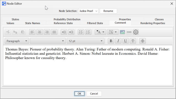Open the Classes tab

coord(159,19)
